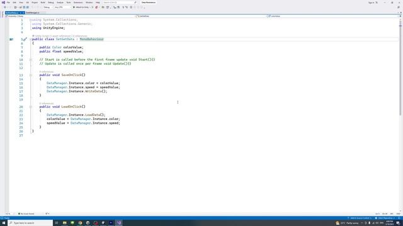Open the Windows action center icon
The width and height of the screenshot is (403, 226).
click(x=398, y=223)
